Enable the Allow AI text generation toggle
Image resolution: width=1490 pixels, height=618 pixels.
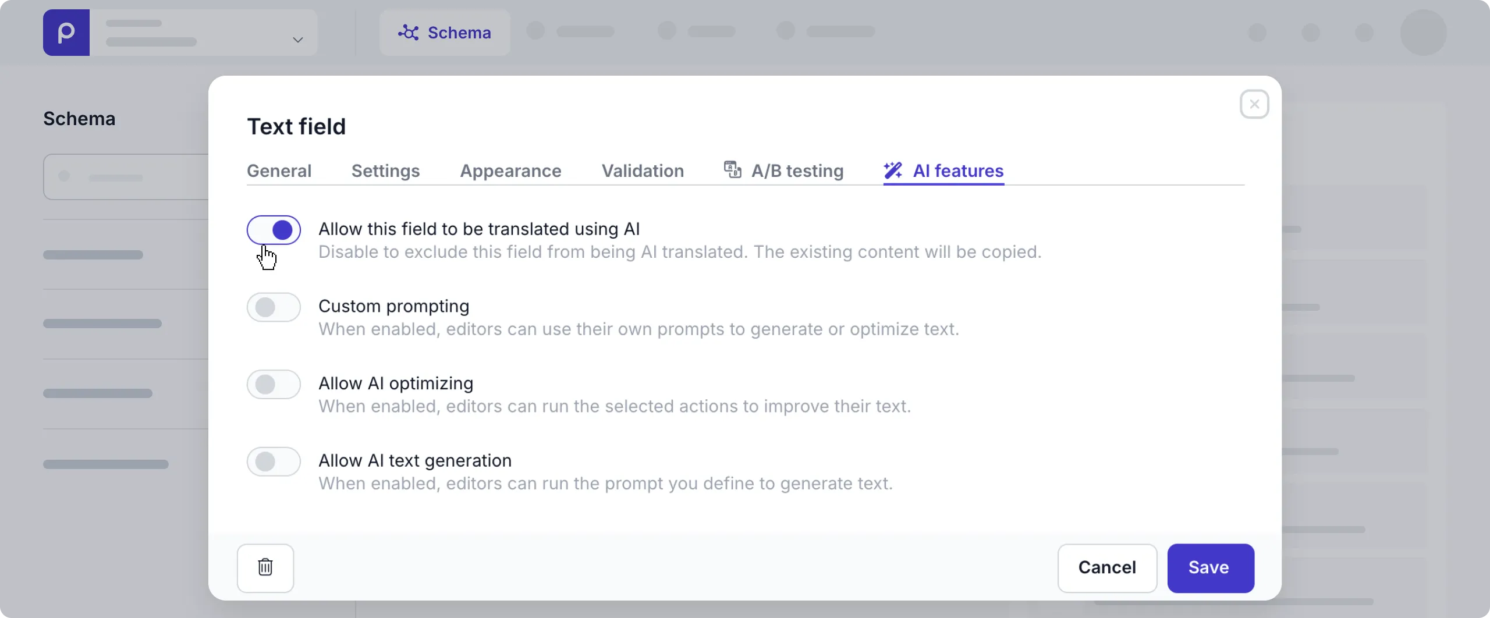274,461
